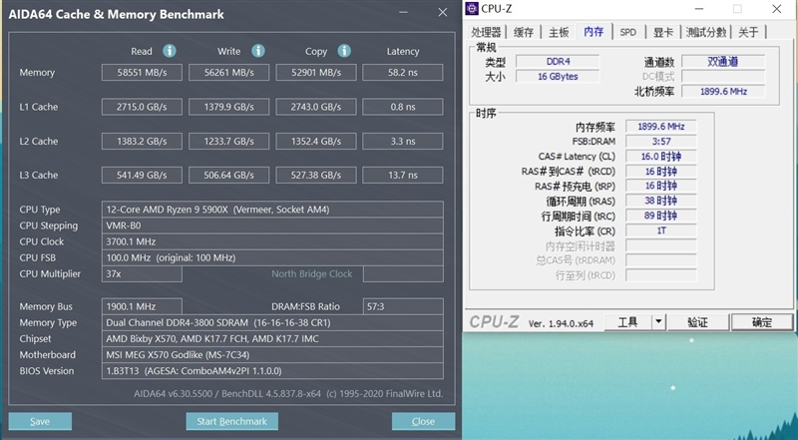The height and width of the screenshot is (440, 798).
Task: Open the 关于 tab in CPU-Z
Action: coord(748,32)
